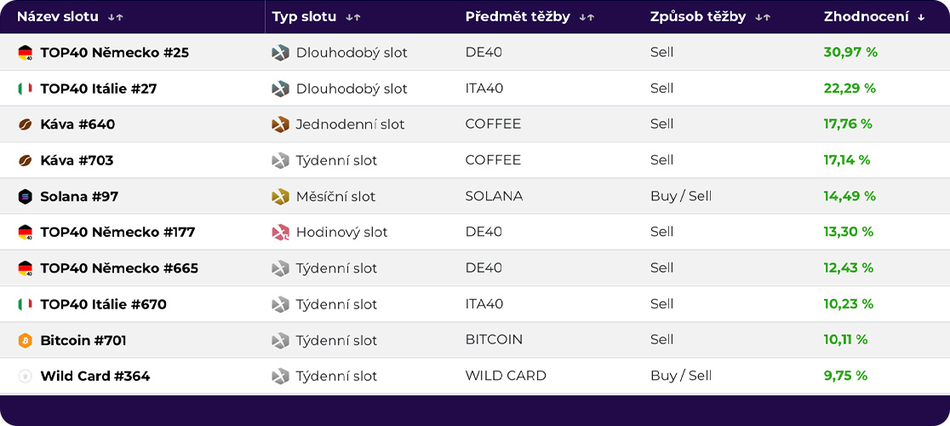Screen dimensions: 950x426
Task: Toggle Zhodnocení descending sort arrow
Action: [x=921, y=17]
